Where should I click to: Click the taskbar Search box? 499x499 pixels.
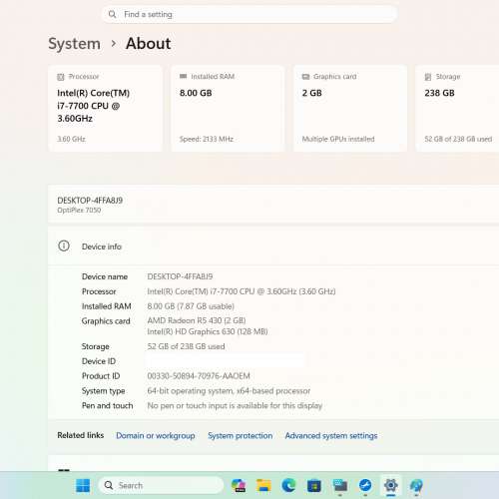pos(161,485)
